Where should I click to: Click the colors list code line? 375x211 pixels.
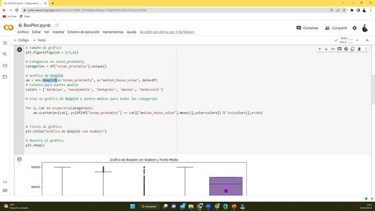point(94,90)
